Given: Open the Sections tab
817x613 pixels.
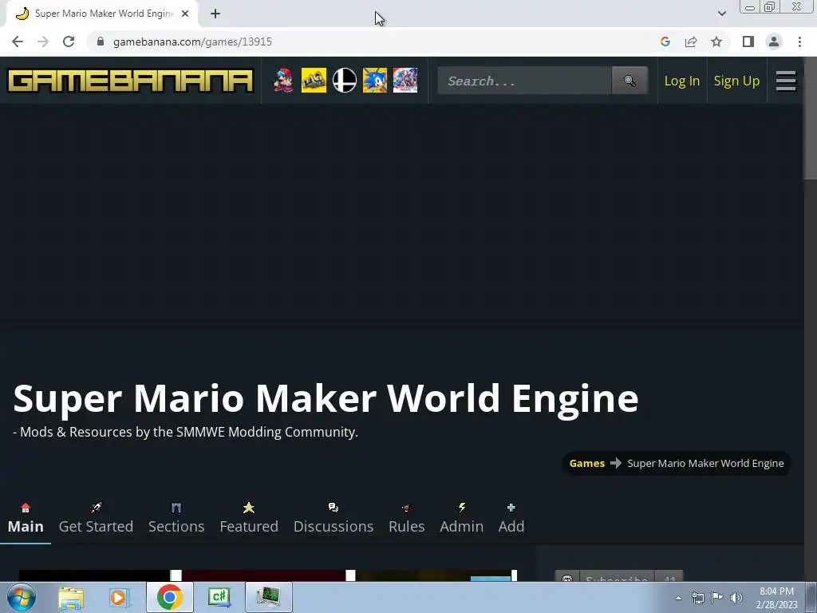Looking at the screenshot, I should pos(176,519).
